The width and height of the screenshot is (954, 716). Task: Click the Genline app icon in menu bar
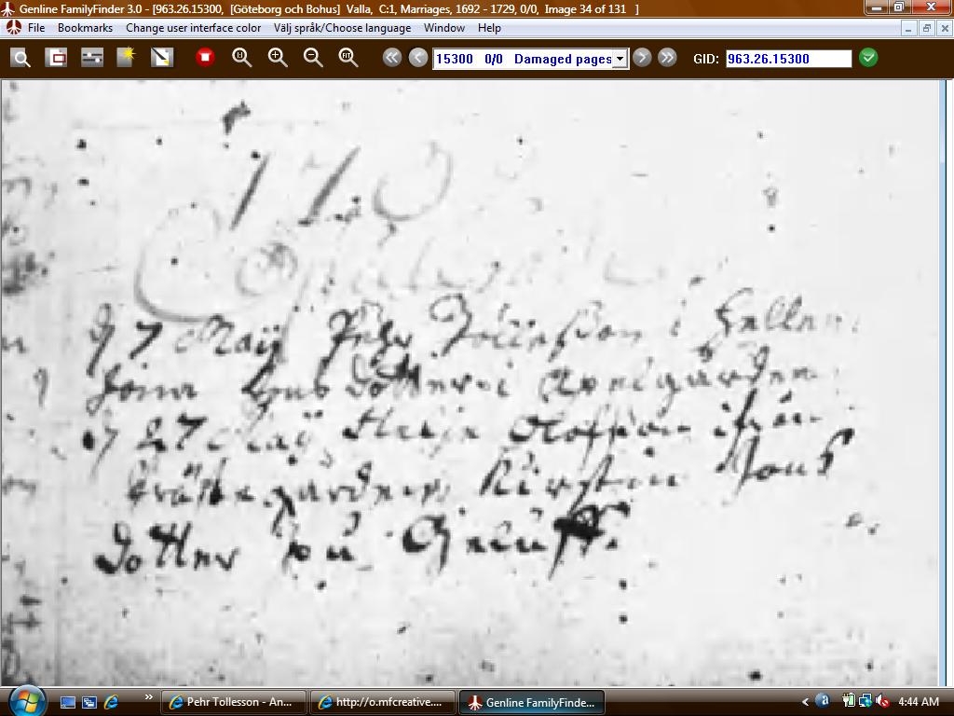point(13,28)
